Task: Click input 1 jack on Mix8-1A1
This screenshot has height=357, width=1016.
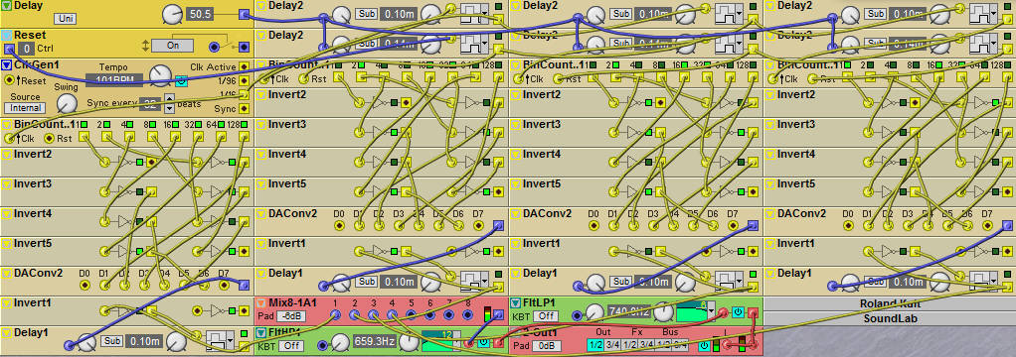Action: (x=335, y=315)
